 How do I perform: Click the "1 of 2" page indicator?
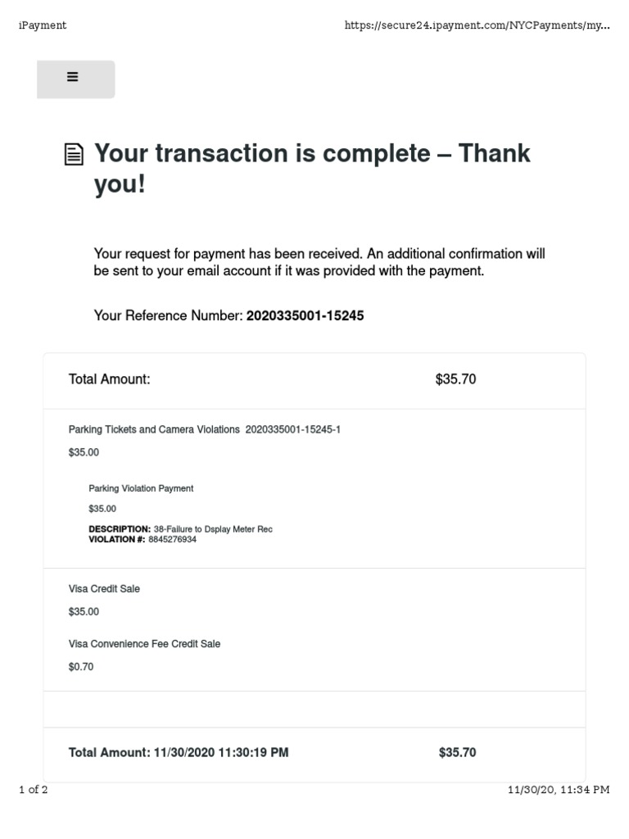[x=34, y=790]
